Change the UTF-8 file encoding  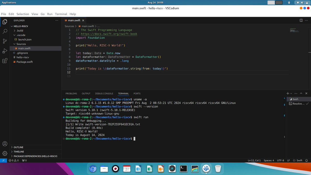(x=281, y=160)
